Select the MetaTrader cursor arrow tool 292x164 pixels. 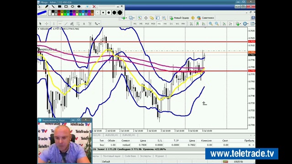click(x=41, y=24)
